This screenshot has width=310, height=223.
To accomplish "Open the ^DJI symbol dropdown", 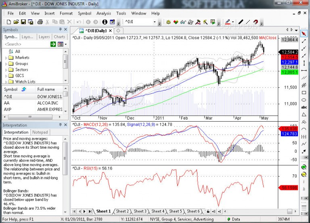I will pos(155,22).
